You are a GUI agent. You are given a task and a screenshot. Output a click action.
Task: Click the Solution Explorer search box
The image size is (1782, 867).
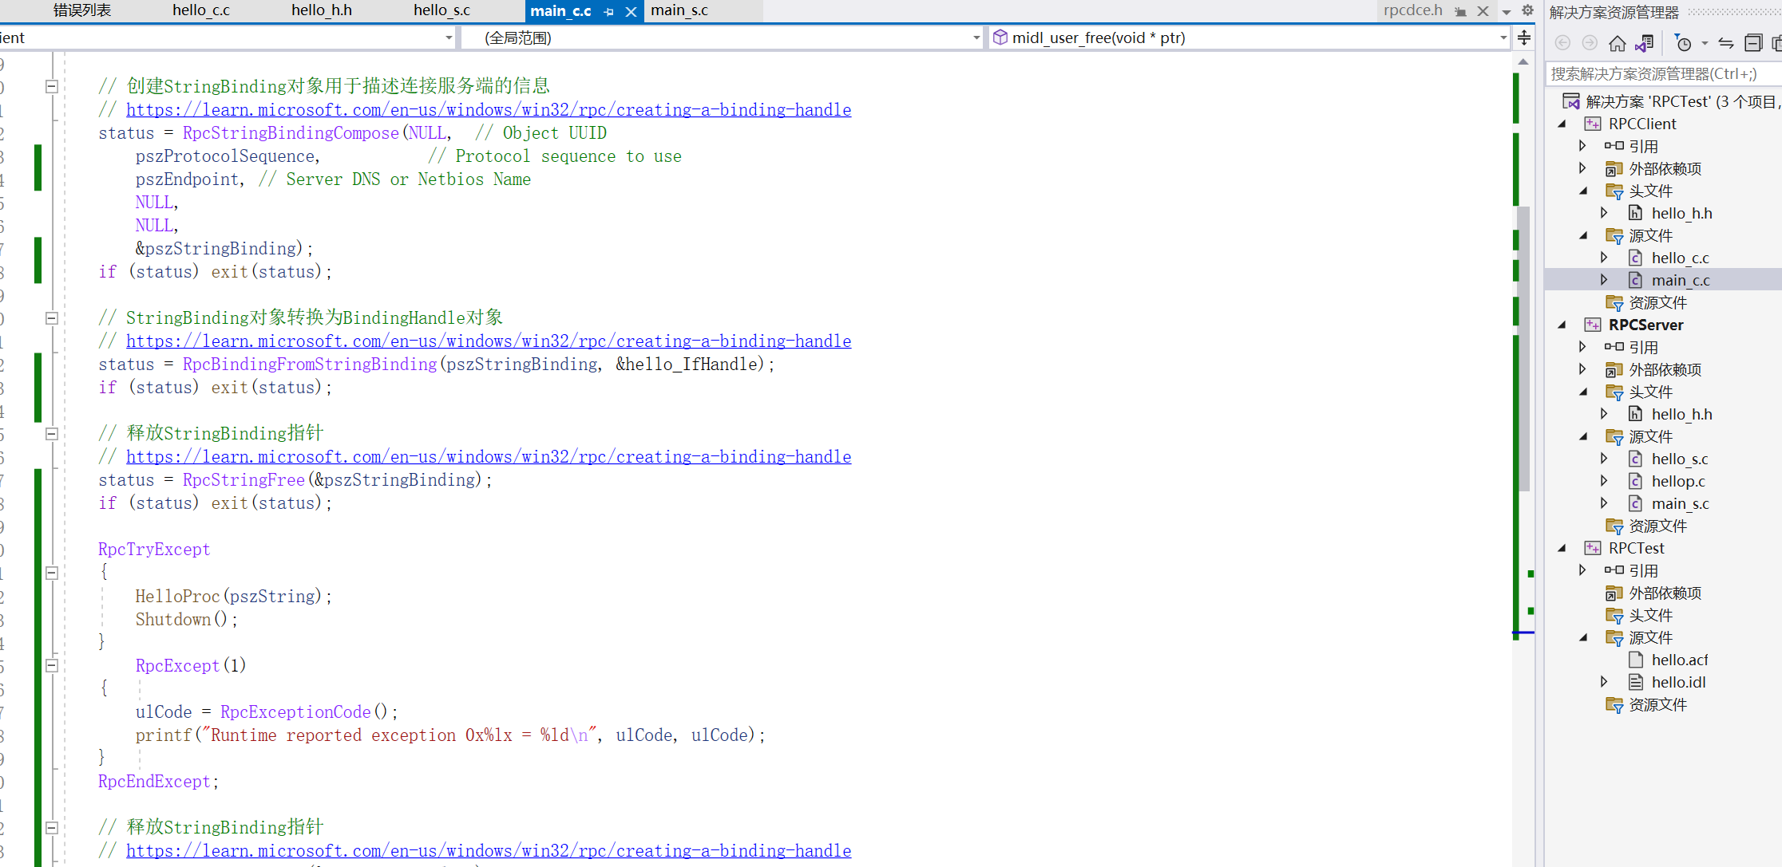1661,74
